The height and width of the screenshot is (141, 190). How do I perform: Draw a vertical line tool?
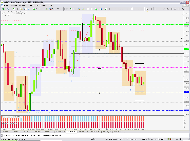point(156,9)
